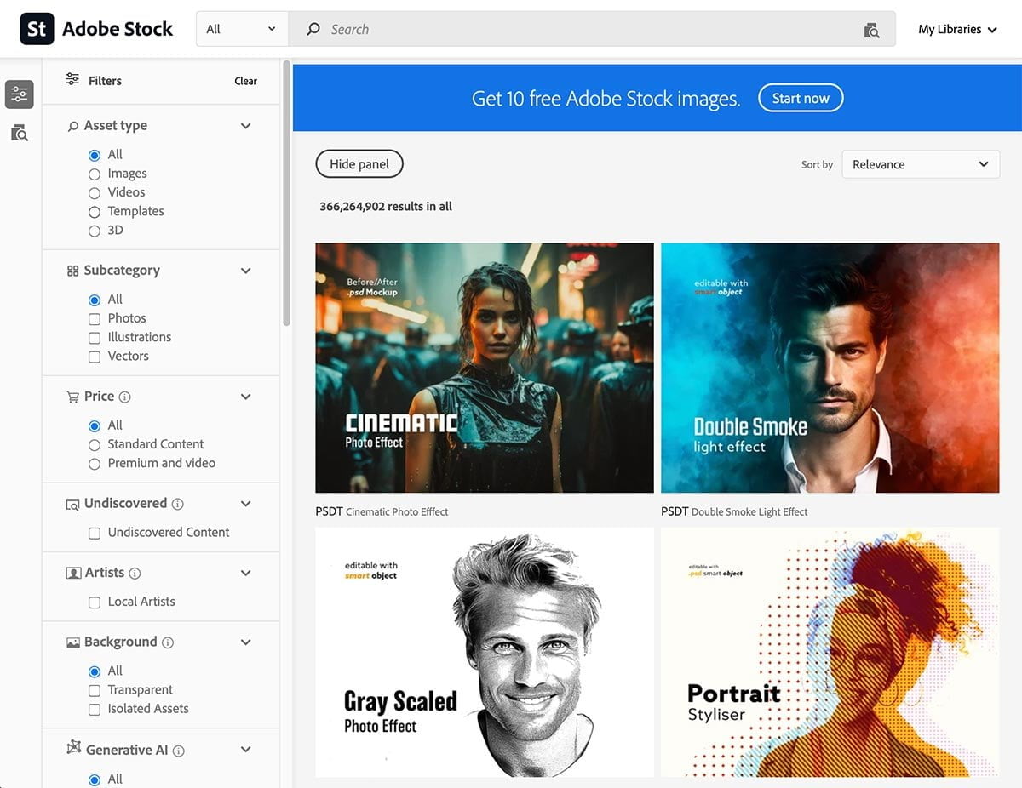Open the find similar sidebar icon
This screenshot has width=1022, height=788.
coord(19,133)
